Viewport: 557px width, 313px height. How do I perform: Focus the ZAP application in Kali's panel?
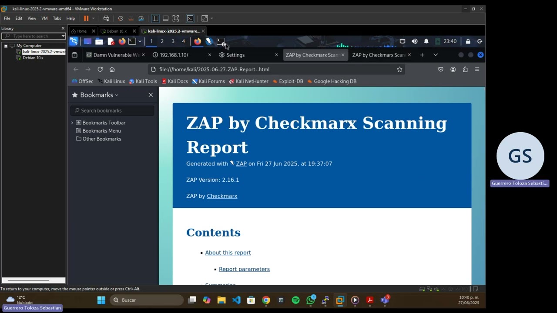pos(209,41)
